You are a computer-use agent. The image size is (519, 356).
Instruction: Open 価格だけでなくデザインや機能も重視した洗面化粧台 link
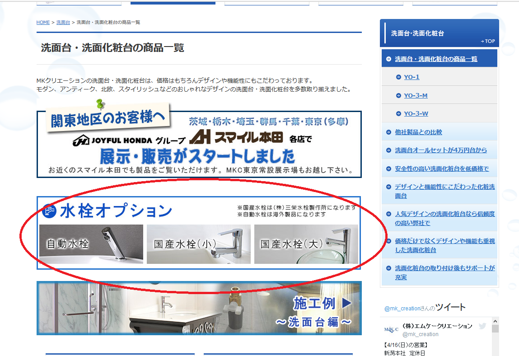445,245
